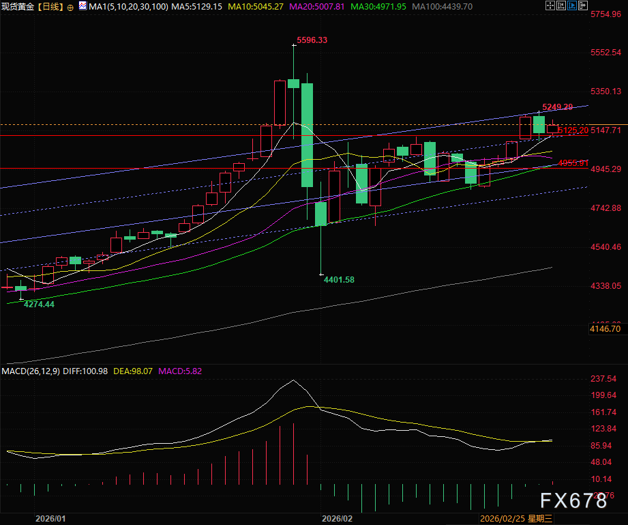Screen dimensions: 628x525
Task: Click the 现货黄金 symbol title
Action: point(18,7)
